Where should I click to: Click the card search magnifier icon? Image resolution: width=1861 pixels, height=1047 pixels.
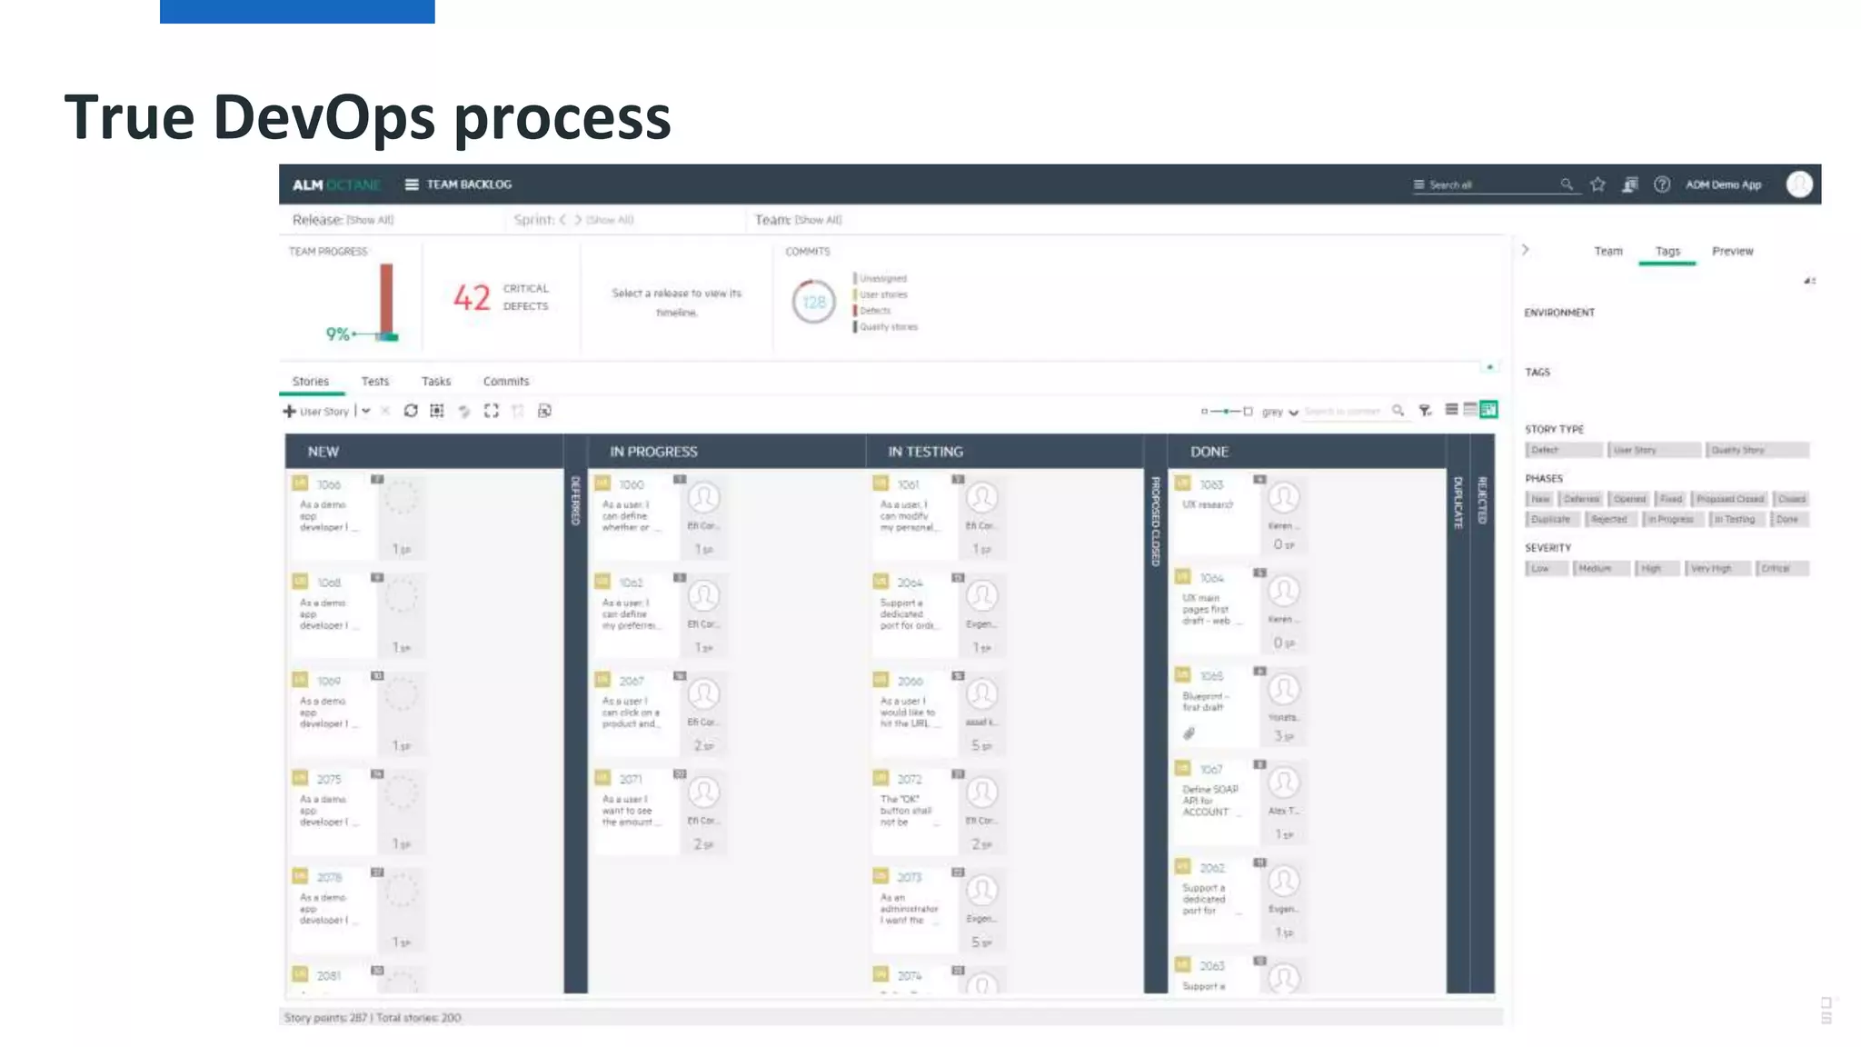coord(1398,411)
